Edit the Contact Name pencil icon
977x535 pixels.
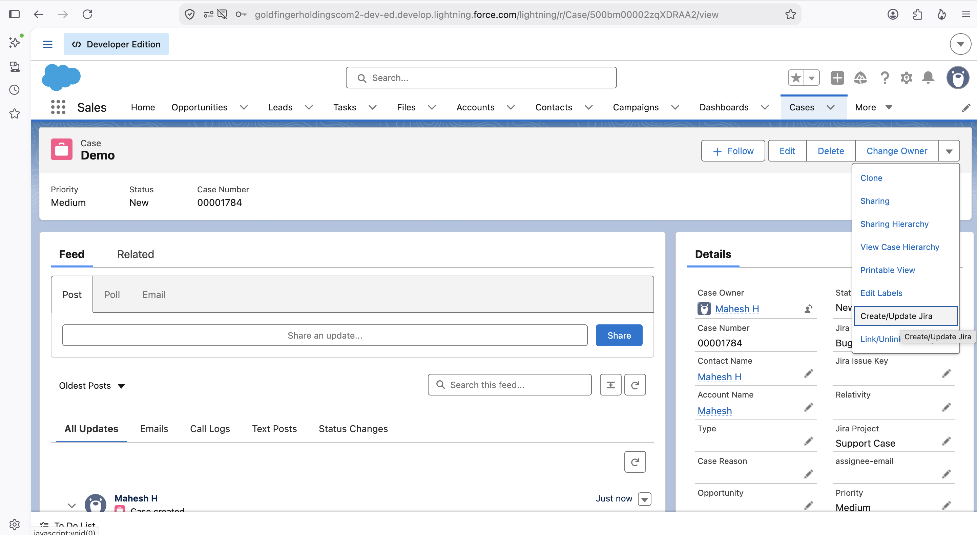click(808, 374)
